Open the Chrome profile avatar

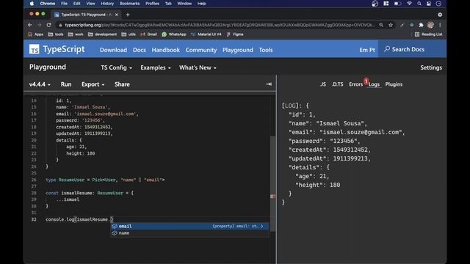[x=431, y=25]
